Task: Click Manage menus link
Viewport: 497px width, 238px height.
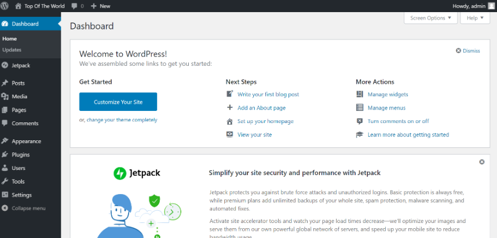Action: point(386,108)
